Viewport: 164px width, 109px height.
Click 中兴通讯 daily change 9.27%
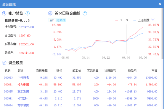point(44,78)
